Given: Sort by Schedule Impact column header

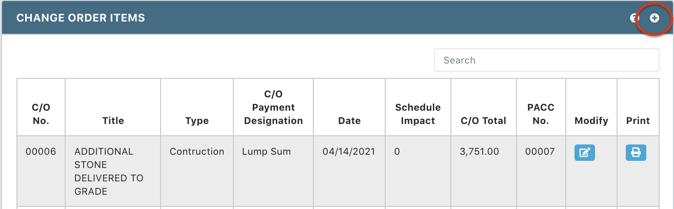Looking at the screenshot, I should click(x=418, y=114).
